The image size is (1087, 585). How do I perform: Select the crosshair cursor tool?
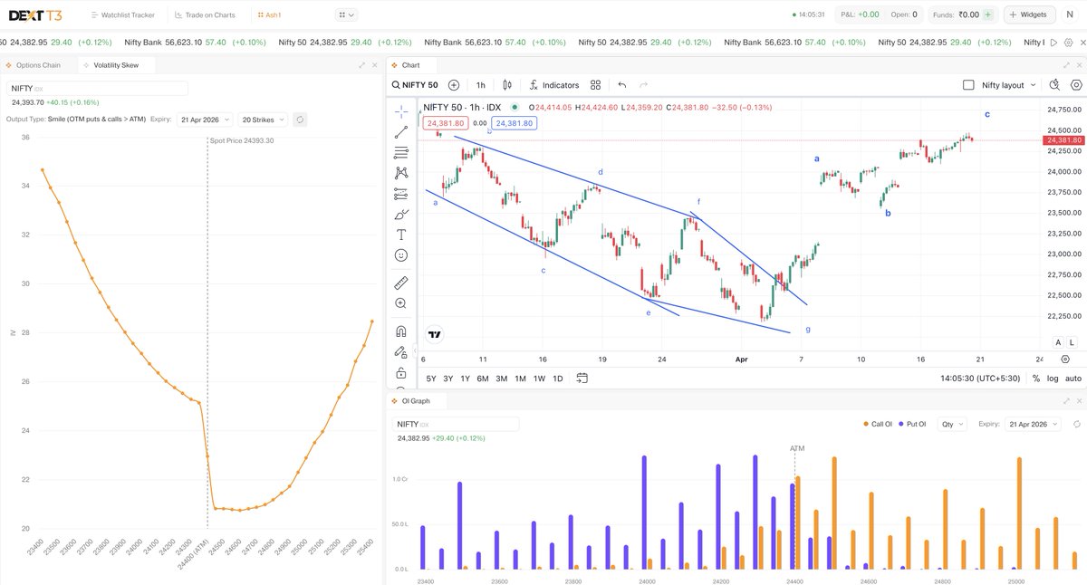[400, 110]
